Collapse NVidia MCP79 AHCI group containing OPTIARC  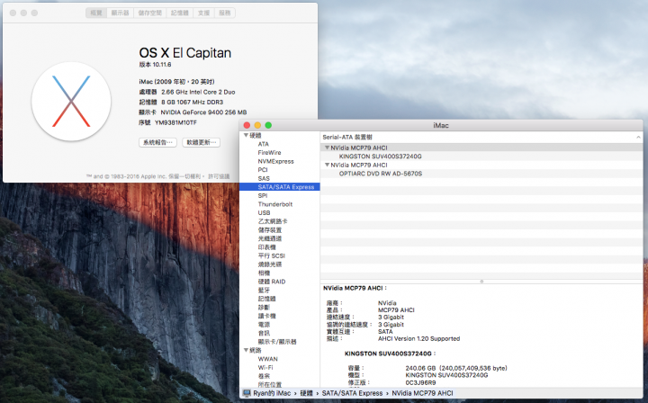click(x=327, y=165)
